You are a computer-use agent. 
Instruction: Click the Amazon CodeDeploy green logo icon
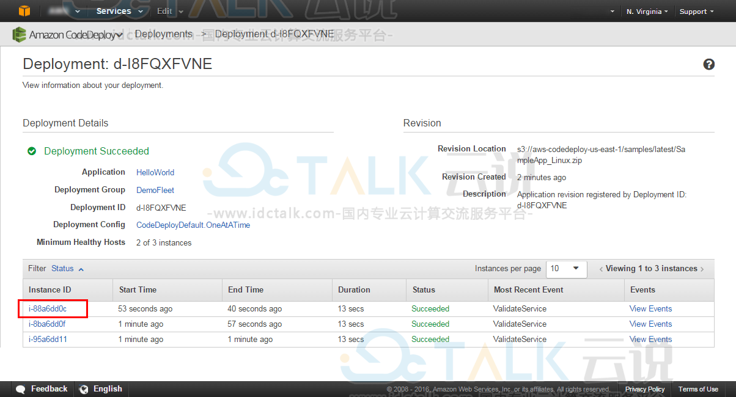(20, 35)
